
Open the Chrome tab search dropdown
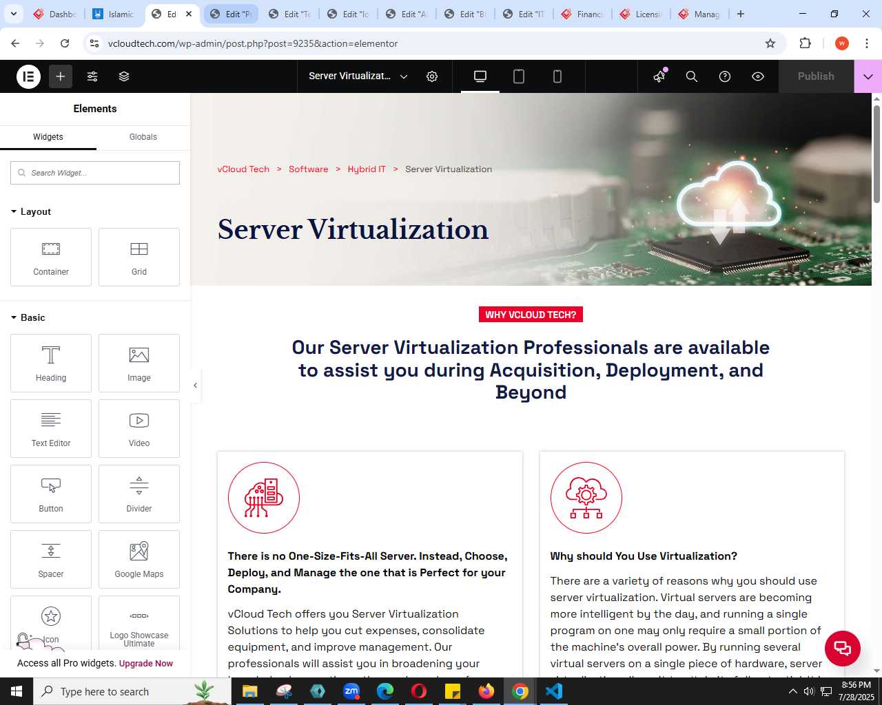(13, 14)
